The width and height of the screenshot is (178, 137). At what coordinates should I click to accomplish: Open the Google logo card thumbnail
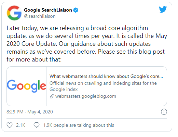(x=27, y=86)
